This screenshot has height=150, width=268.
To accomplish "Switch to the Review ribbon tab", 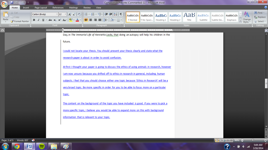I will point(87,8).
